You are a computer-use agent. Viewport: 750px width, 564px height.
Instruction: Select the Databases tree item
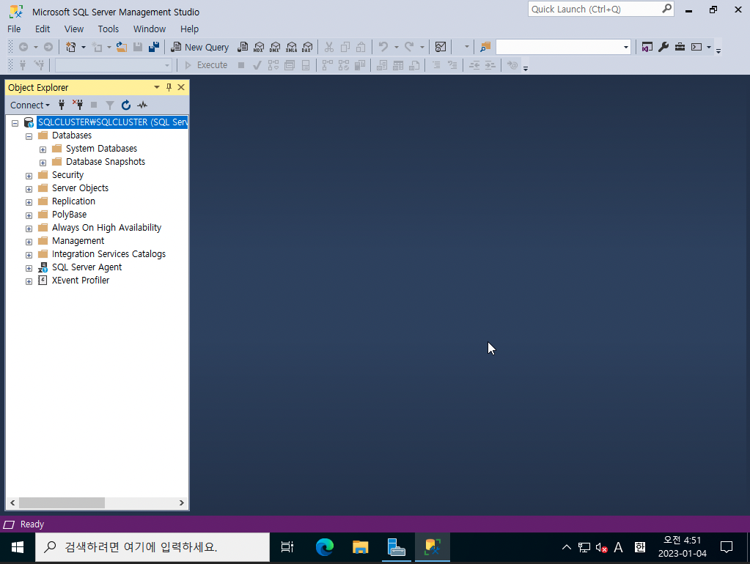(72, 136)
